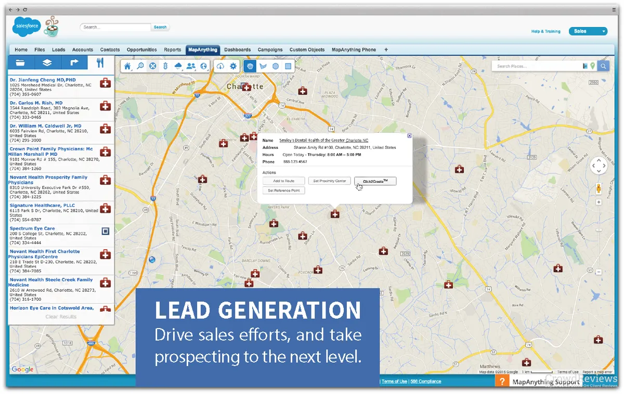Click the Salesforce cloud logo
The height and width of the screenshot is (394, 624).
25,26
